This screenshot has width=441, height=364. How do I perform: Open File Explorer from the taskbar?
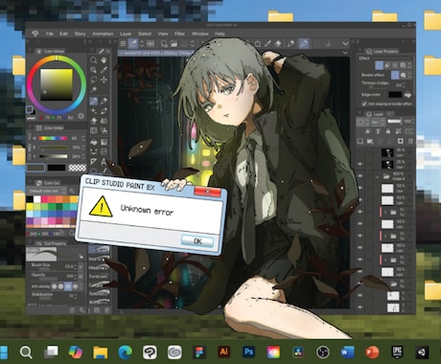[x=100, y=353]
